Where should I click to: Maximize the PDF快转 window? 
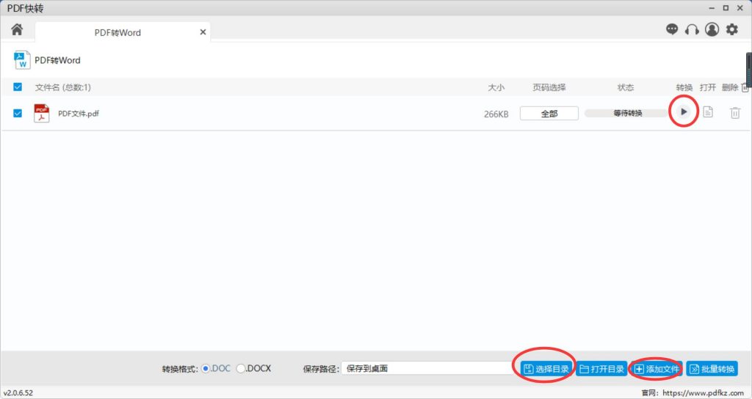click(x=726, y=8)
